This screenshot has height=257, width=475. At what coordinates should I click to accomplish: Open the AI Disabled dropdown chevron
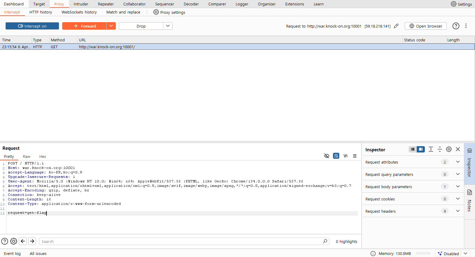coord(465,253)
